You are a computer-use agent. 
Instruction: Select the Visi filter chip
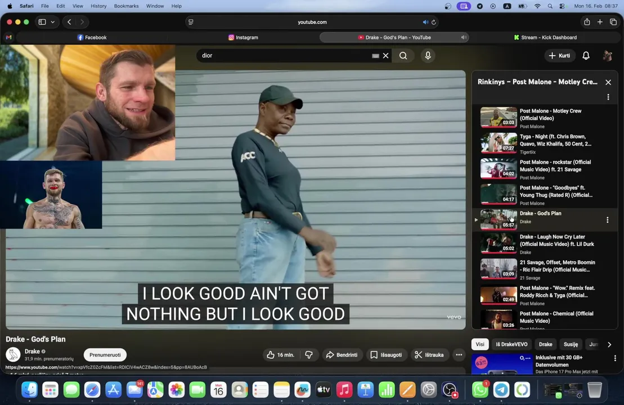pyautogui.click(x=481, y=344)
